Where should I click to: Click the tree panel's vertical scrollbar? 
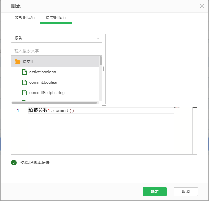click(x=101, y=61)
